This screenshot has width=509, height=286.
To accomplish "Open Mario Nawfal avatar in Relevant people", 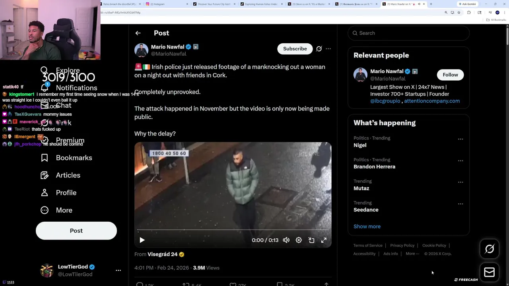I will pos(360,75).
